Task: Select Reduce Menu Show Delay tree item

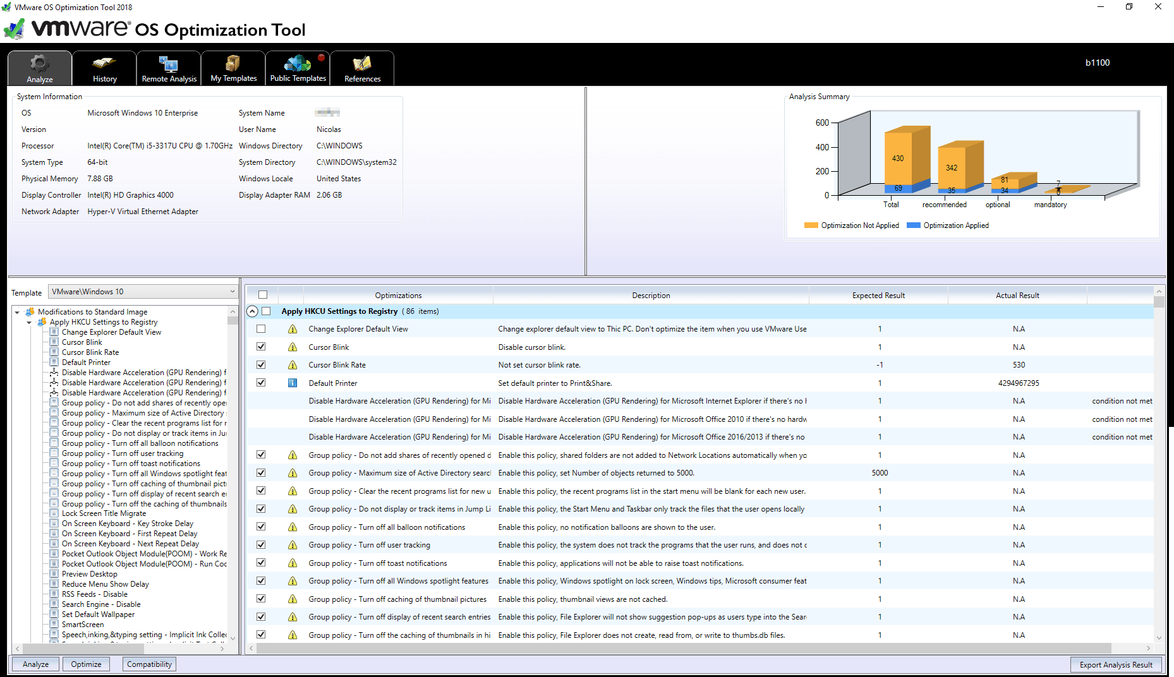Action: click(x=106, y=584)
